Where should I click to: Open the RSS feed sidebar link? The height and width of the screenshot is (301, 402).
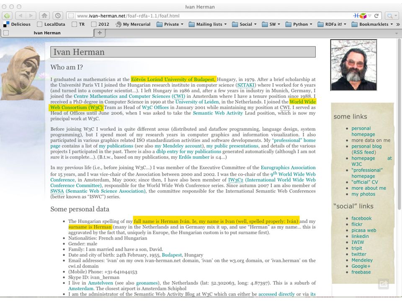(363, 152)
